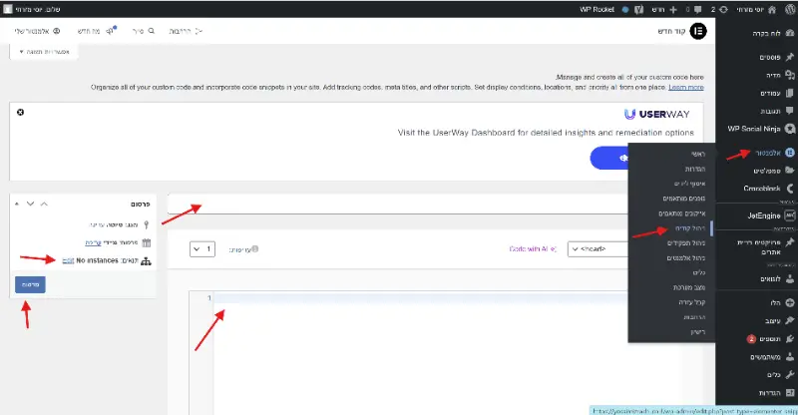Select license 'רישיון' submenu entry
The width and height of the screenshot is (798, 415).
[698, 332]
